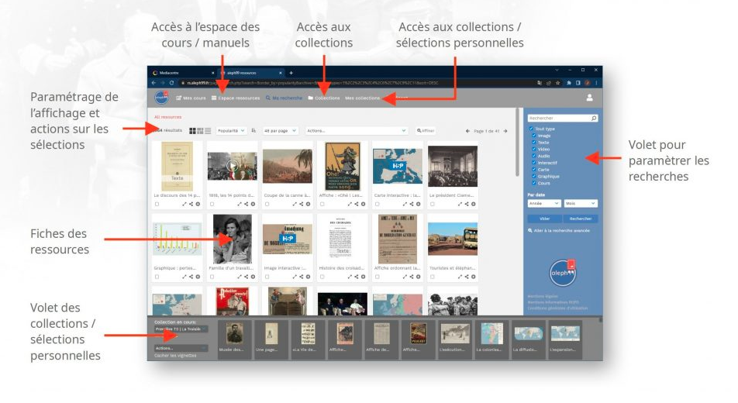Click the user account profile icon

click(x=589, y=98)
